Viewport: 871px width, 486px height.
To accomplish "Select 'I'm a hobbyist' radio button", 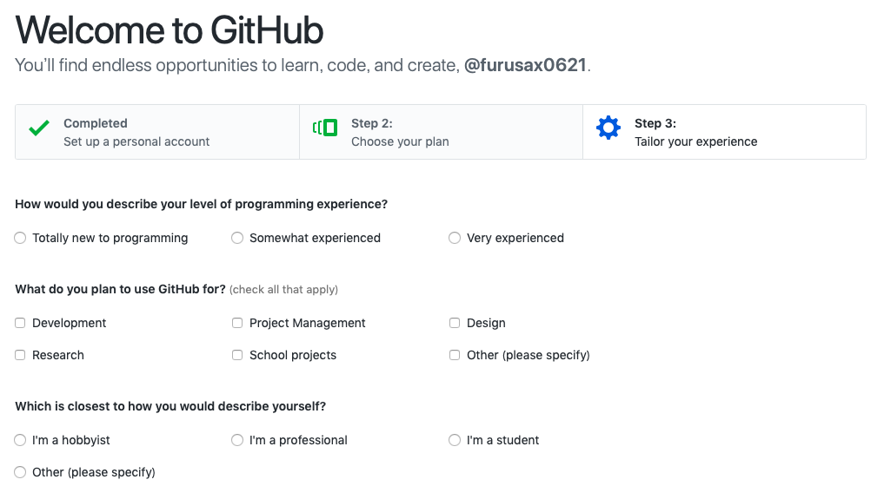I will (20, 440).
